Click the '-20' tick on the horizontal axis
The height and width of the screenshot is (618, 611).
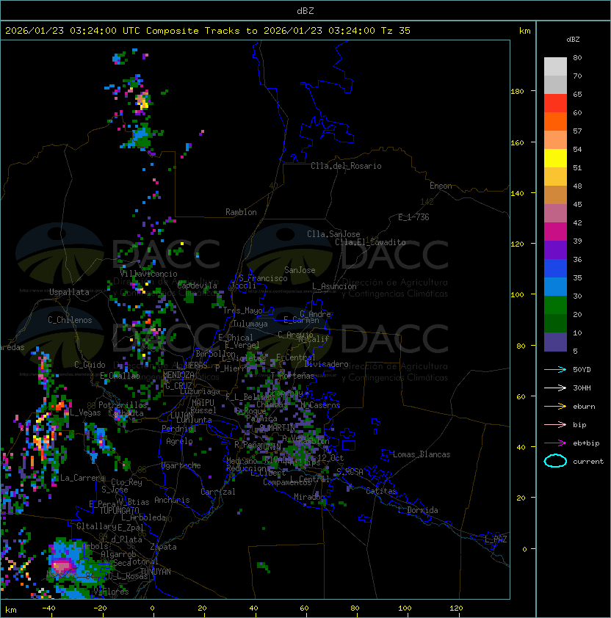100,608
